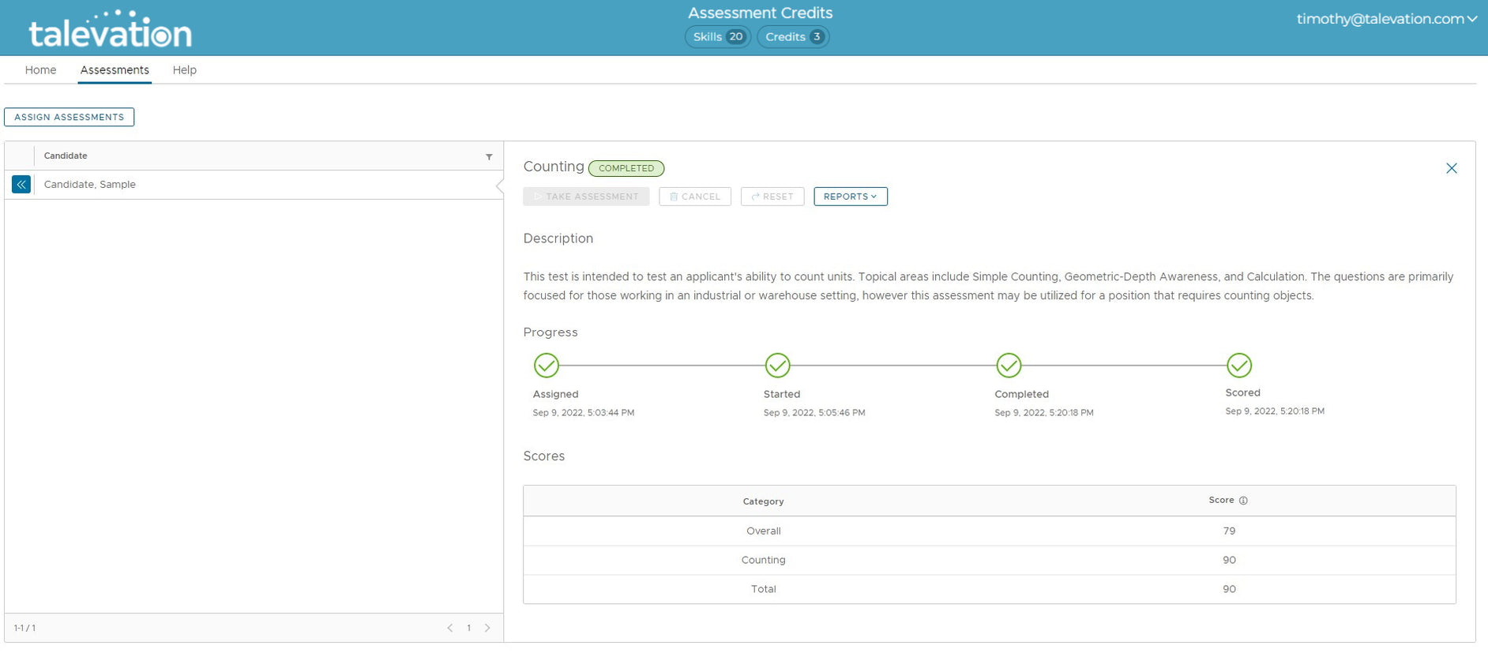Click the Scored step checkmark icon
The height and width of the screenshot is (653, 1488).
1238,366
